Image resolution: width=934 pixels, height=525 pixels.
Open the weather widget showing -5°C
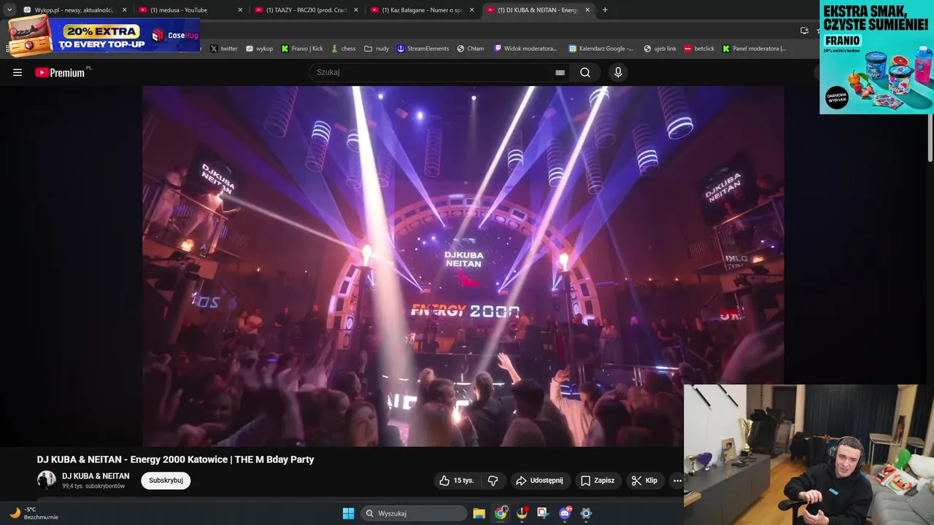coord(33,513)
